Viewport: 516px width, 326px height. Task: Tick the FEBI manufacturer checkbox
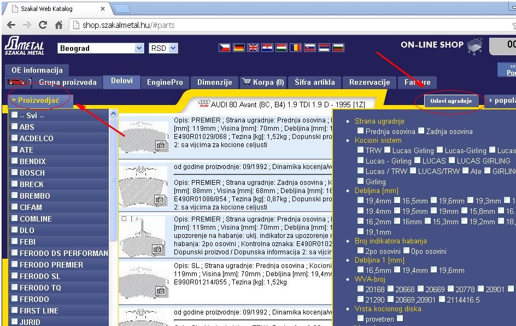point(14,241)
